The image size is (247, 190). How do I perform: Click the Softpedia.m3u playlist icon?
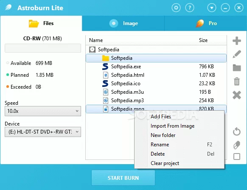pos(106,92)
